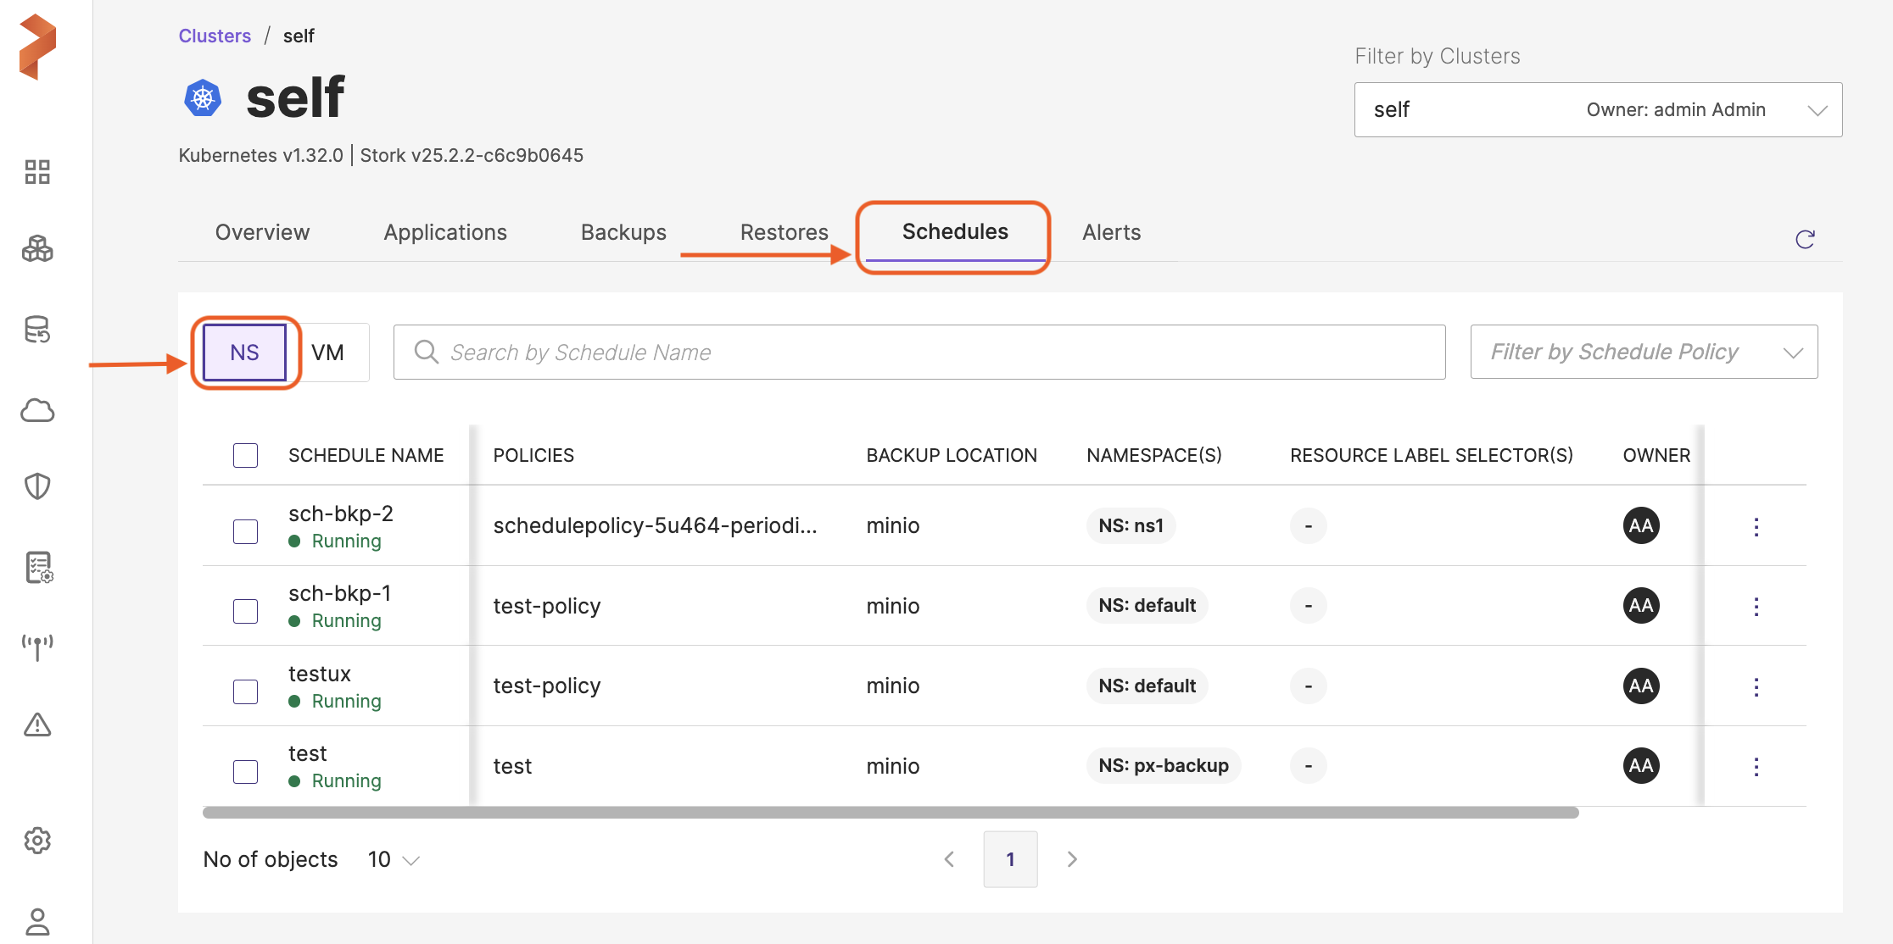
Task: Click the user profile icon in sidebar
Action: (37, 920)
